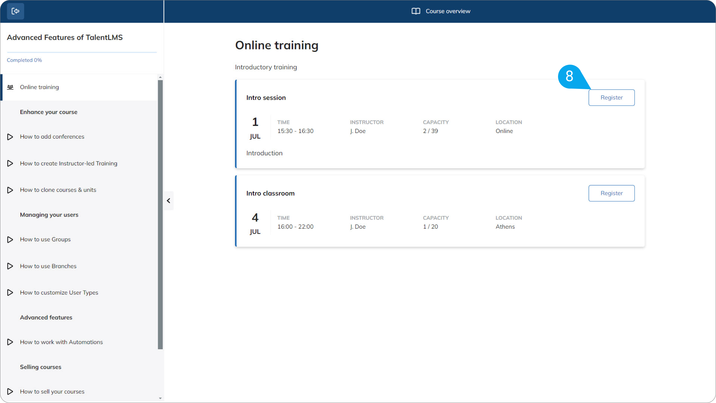Image resolution: width=716 pixels, height=403 pixels.
Task: Click the play icon for How to customize User Types
Action: tap(10, 292)
